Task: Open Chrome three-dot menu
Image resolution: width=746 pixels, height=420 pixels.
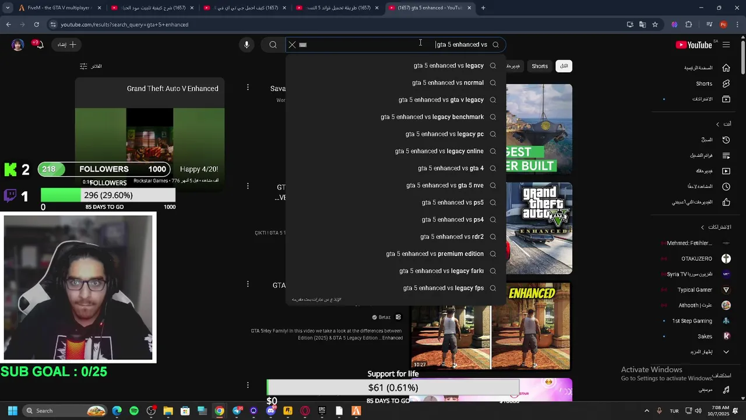Action: (738, 24)
